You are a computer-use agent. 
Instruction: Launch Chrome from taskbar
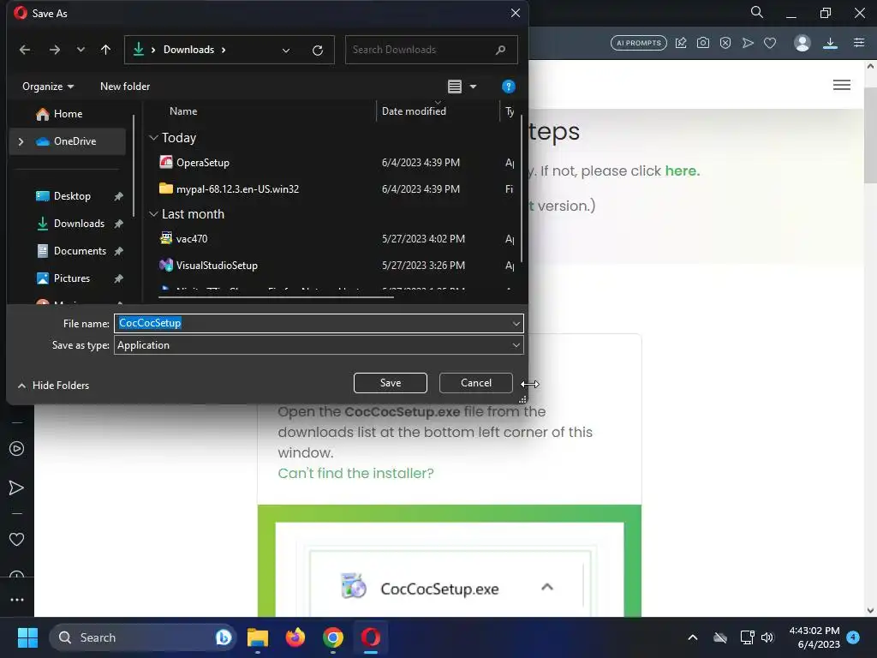pos(333,637)
